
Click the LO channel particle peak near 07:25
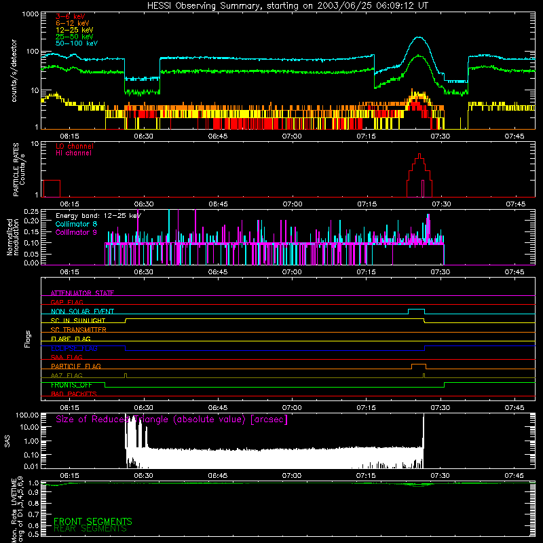419,156
